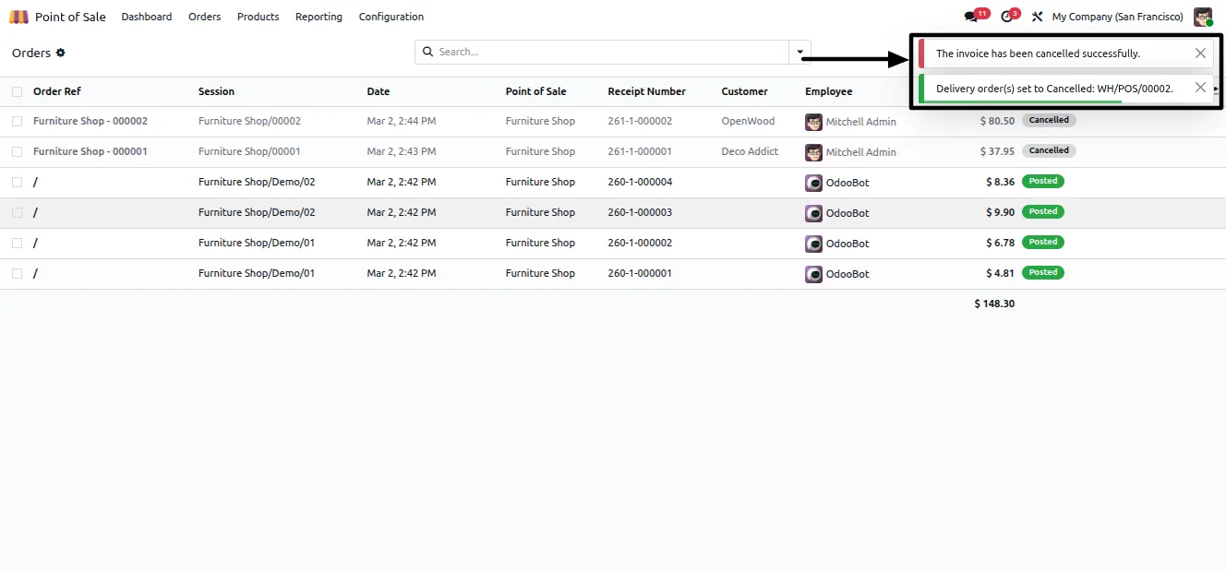Open the My Company (San Francisco) switcher
Image resolution: width=1226 pixels, height=572 pixels.
point(1117,17)
